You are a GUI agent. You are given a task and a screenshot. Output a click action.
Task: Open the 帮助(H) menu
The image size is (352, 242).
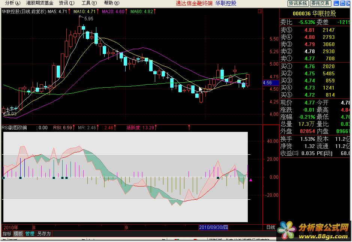click(112, 3)
